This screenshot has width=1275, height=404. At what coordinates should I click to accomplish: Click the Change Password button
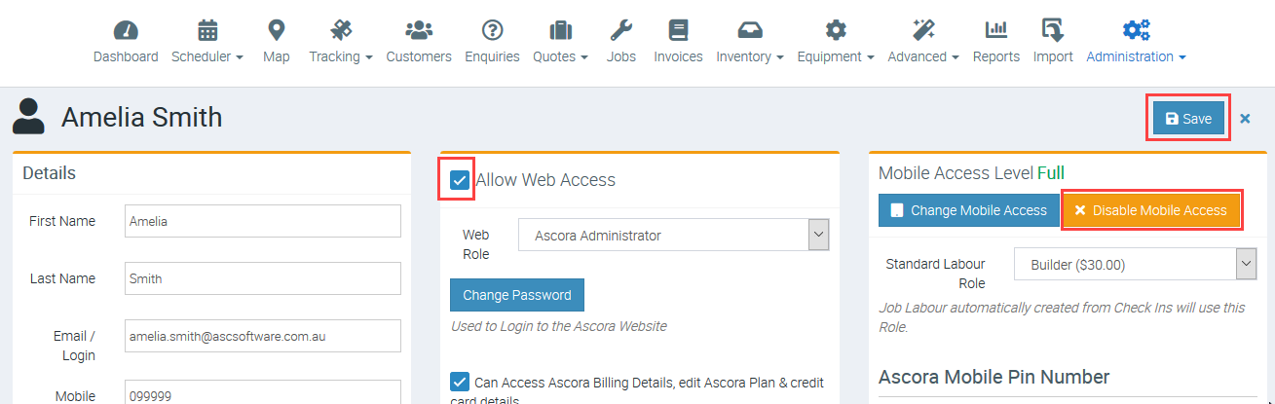(x=517, y=295)
